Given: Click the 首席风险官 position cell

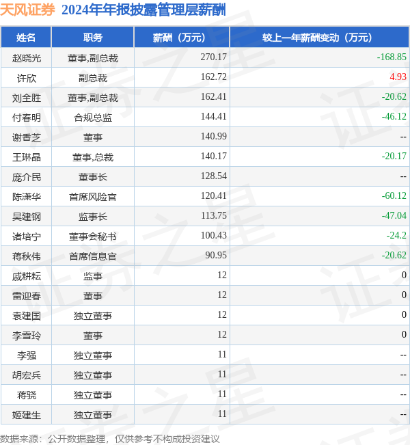Looking at the screenshot, I should point(93,197).
